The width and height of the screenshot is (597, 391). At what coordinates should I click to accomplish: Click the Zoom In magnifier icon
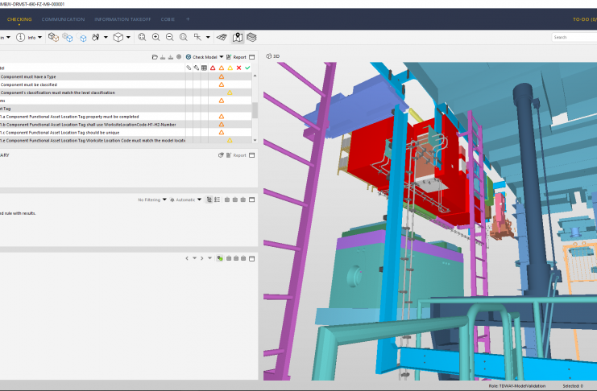(155, 37)
